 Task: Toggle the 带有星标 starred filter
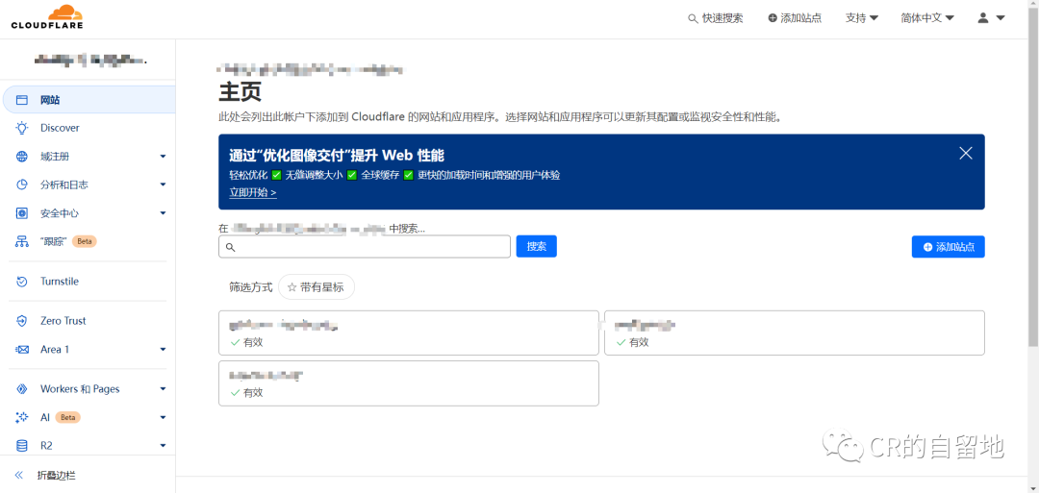pos(317,287)
